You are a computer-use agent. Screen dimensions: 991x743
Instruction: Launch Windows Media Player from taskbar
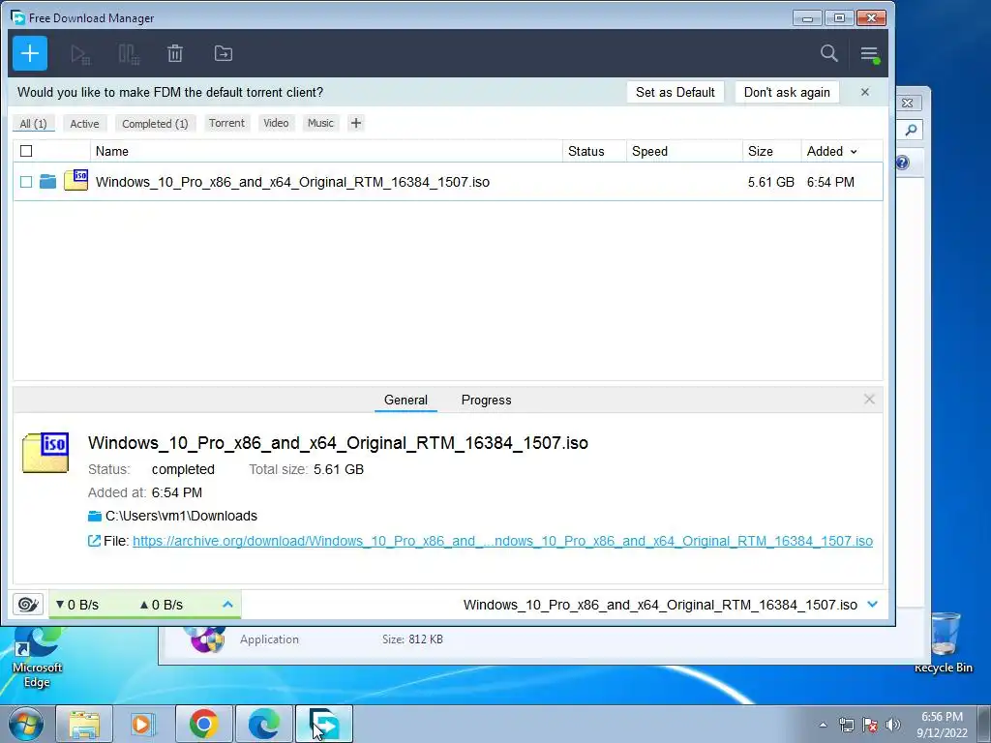point(143,724)
